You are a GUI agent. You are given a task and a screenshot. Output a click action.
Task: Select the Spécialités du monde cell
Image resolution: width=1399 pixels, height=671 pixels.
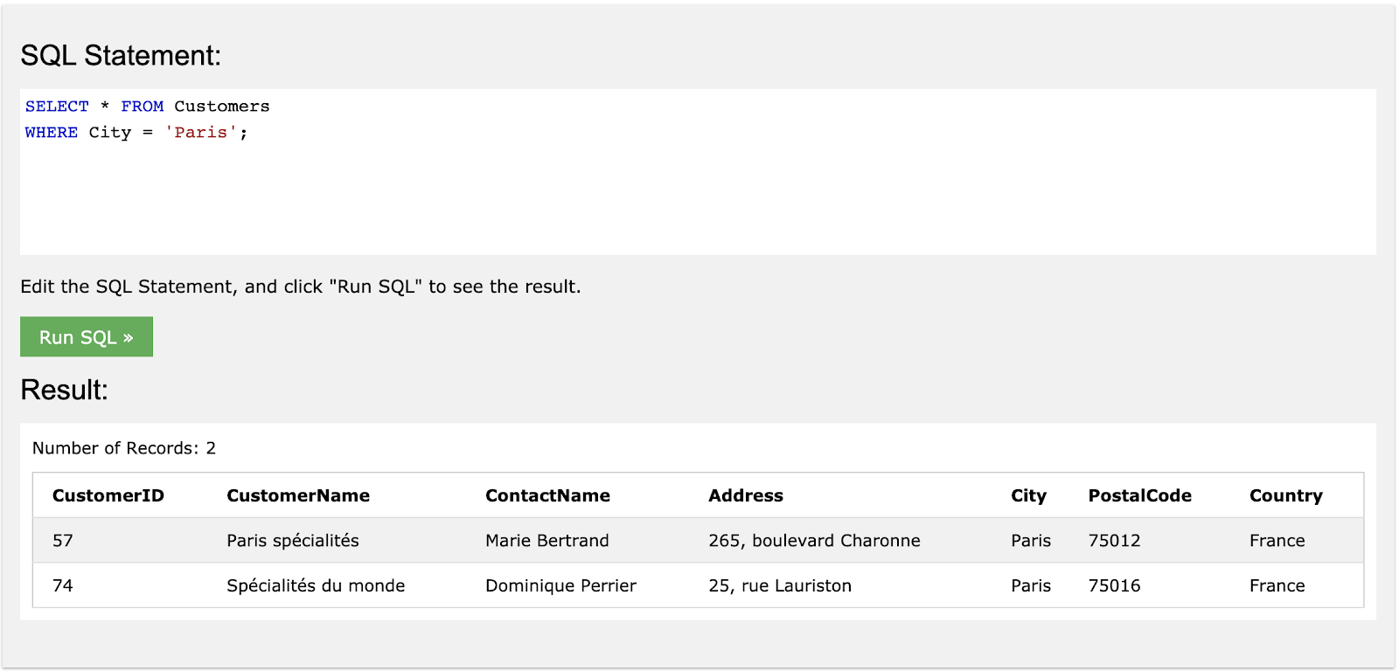point(316,586)
